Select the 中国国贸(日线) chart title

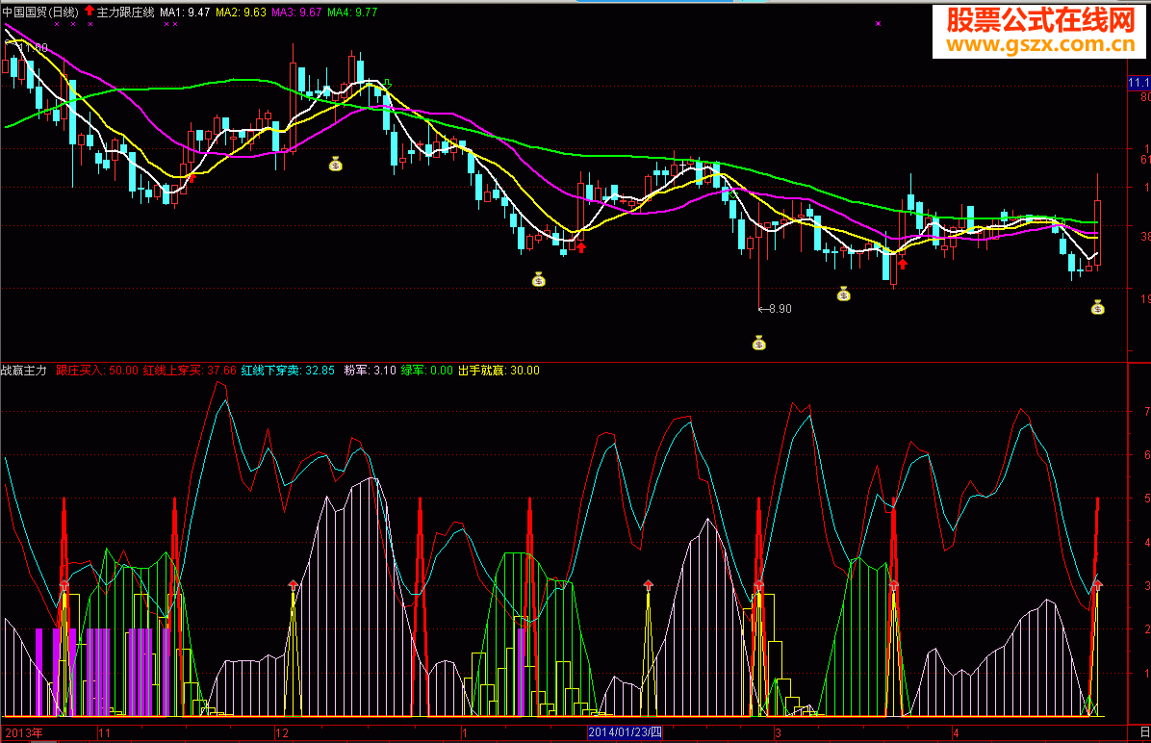point(40,12)
